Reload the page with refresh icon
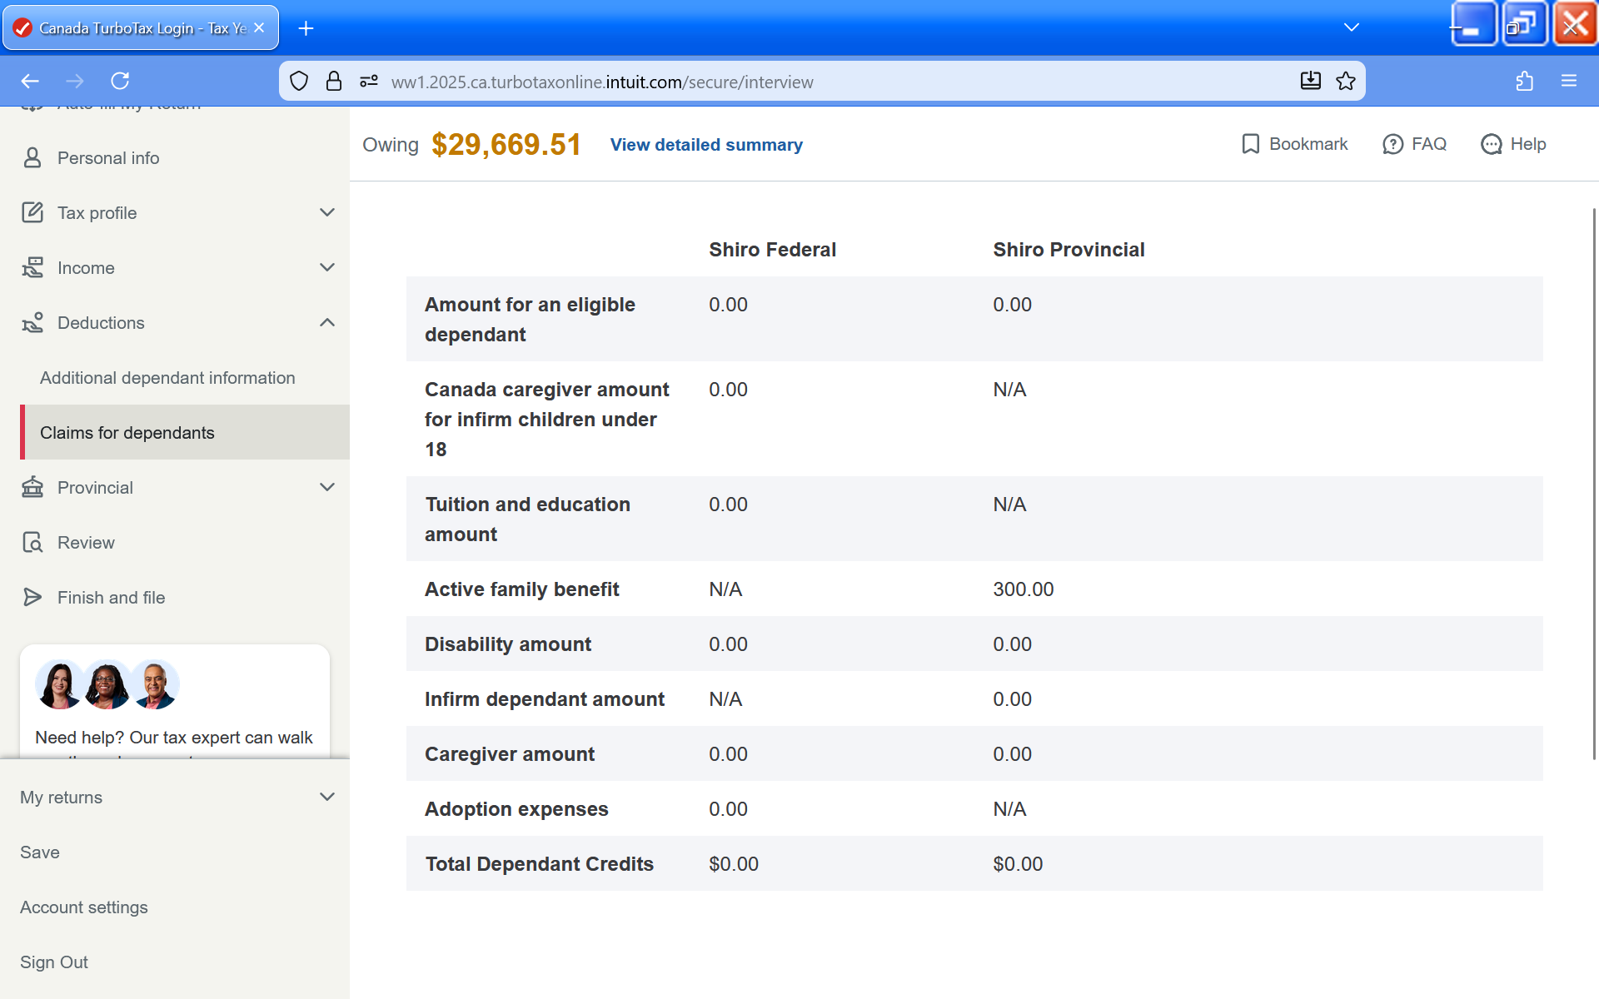 [120, 81]
